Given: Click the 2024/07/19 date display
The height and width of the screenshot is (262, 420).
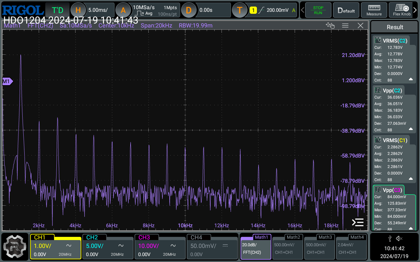Looking at the screenshot, I should [394, 256].
